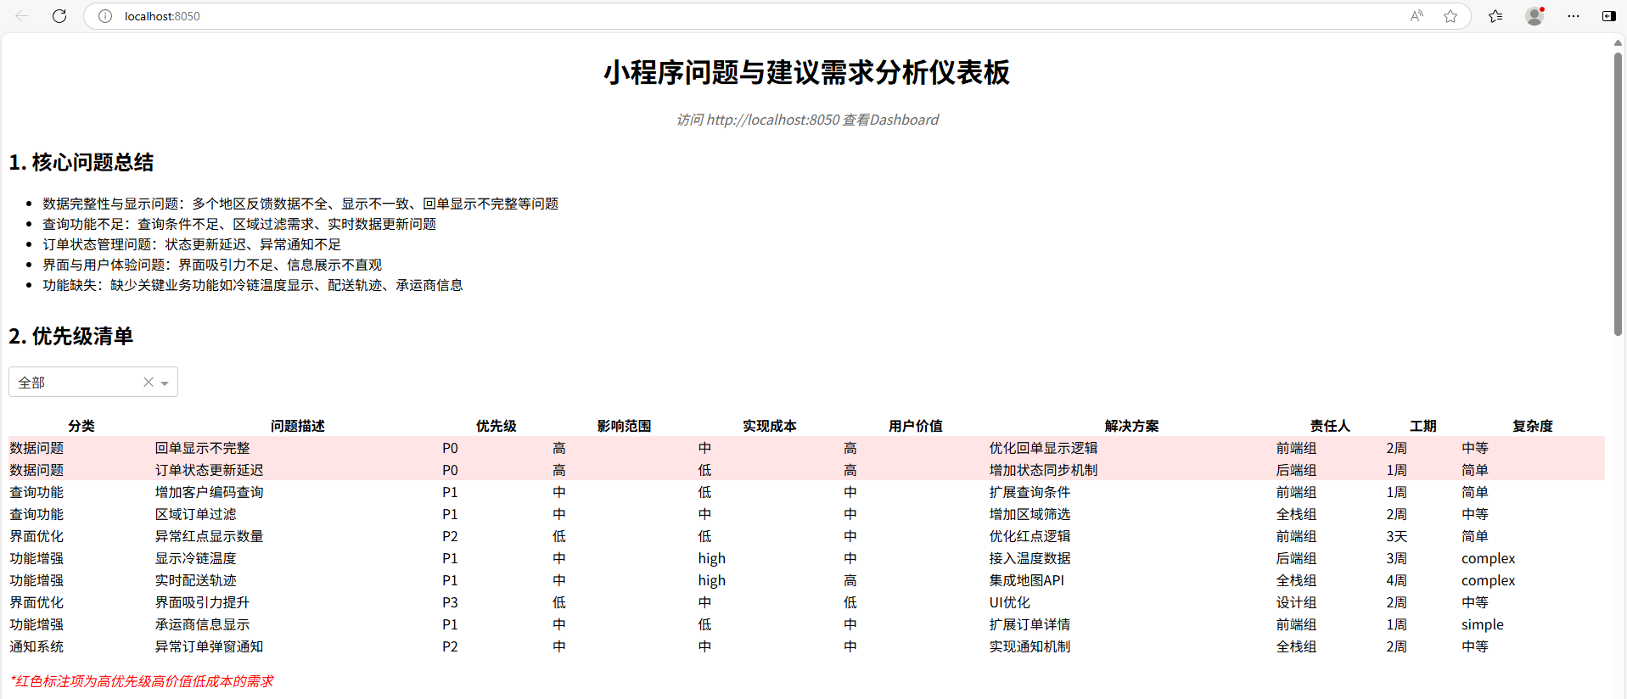Click the 设计组 owner cell

tap(1330, 602)
